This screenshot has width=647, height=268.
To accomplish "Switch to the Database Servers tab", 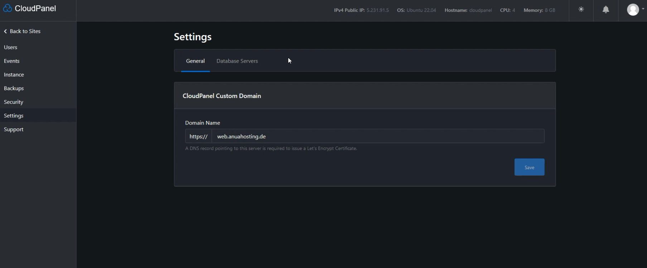I will tap(237, 61).
